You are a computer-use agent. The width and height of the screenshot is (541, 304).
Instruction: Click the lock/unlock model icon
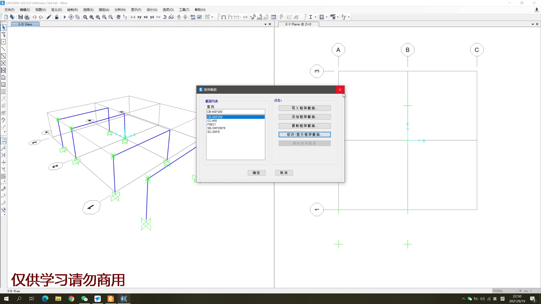57,17
